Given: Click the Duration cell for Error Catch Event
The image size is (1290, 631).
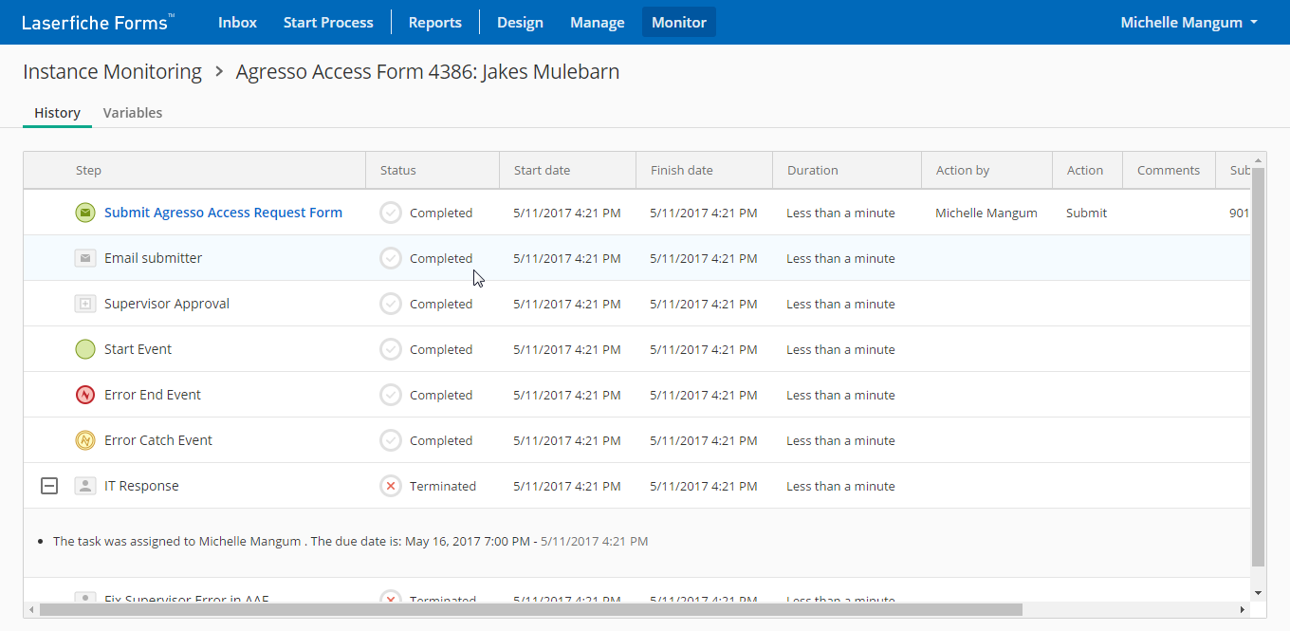Looking at the screenshot, I should [x=840, y=440].
